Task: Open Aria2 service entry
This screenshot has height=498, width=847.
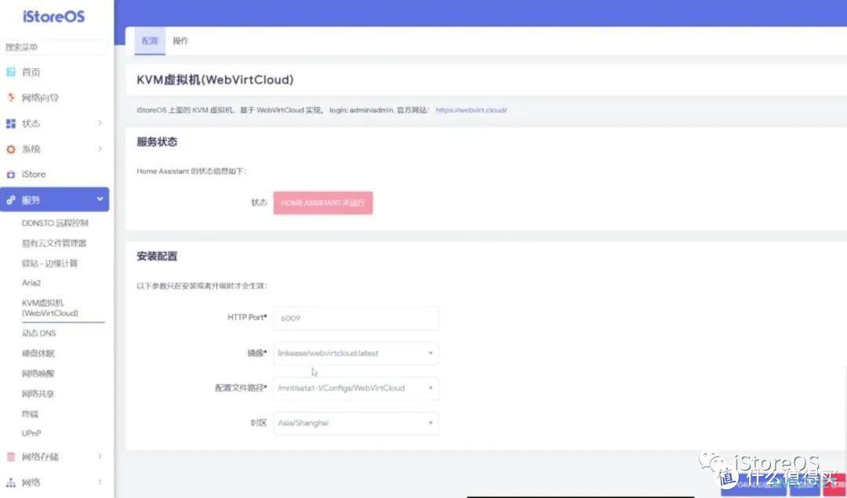Action: coord(31,283)
